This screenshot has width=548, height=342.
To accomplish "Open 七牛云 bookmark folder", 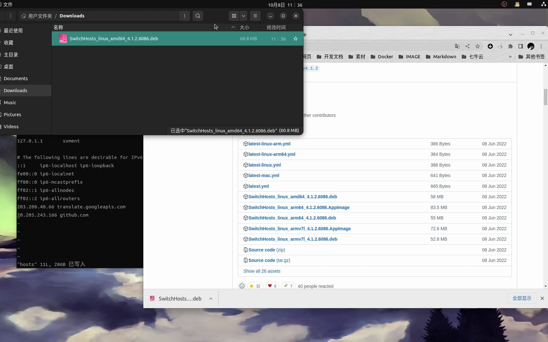I will pos(473,57).
